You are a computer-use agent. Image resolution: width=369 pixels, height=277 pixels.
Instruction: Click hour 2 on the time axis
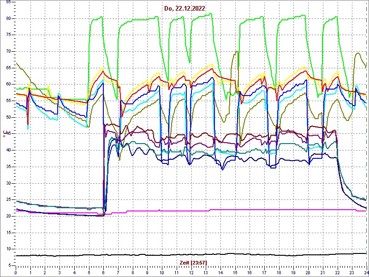point(45,272)
